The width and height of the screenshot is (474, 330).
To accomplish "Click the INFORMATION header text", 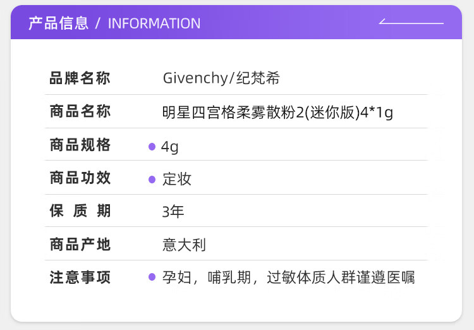I will click(x=154, y=23).
